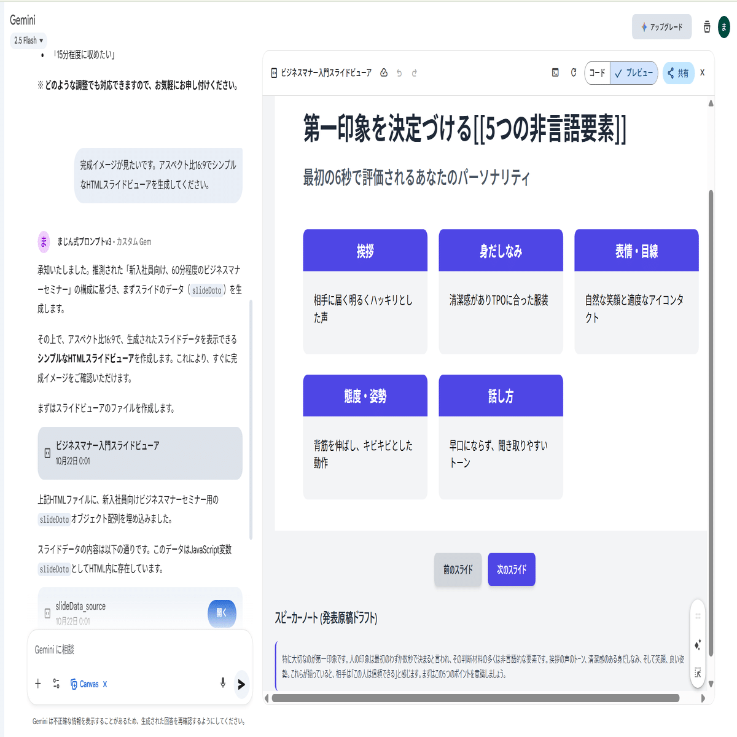Viewport: 737px width, 737px height.
Task: Switch to the コード view
Action: click(598, 72)
